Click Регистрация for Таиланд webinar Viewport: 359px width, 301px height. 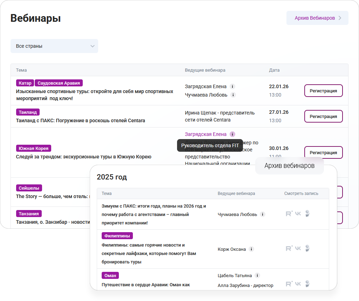click(323, 116)
